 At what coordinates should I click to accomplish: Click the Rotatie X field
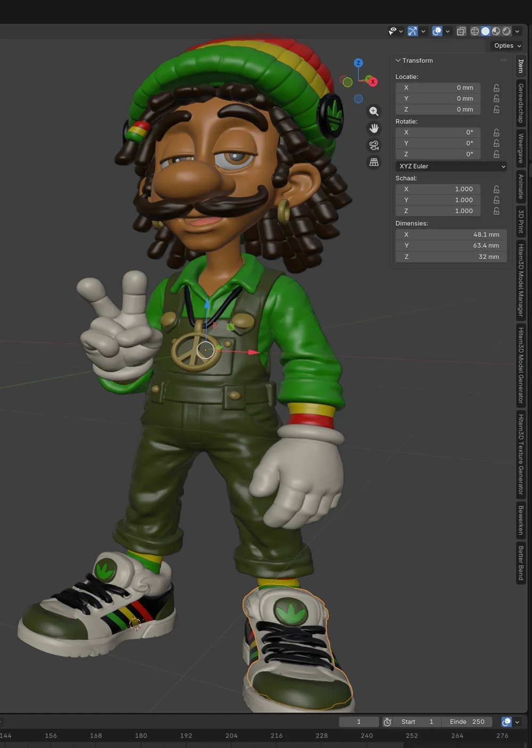[x=438, y=133]
